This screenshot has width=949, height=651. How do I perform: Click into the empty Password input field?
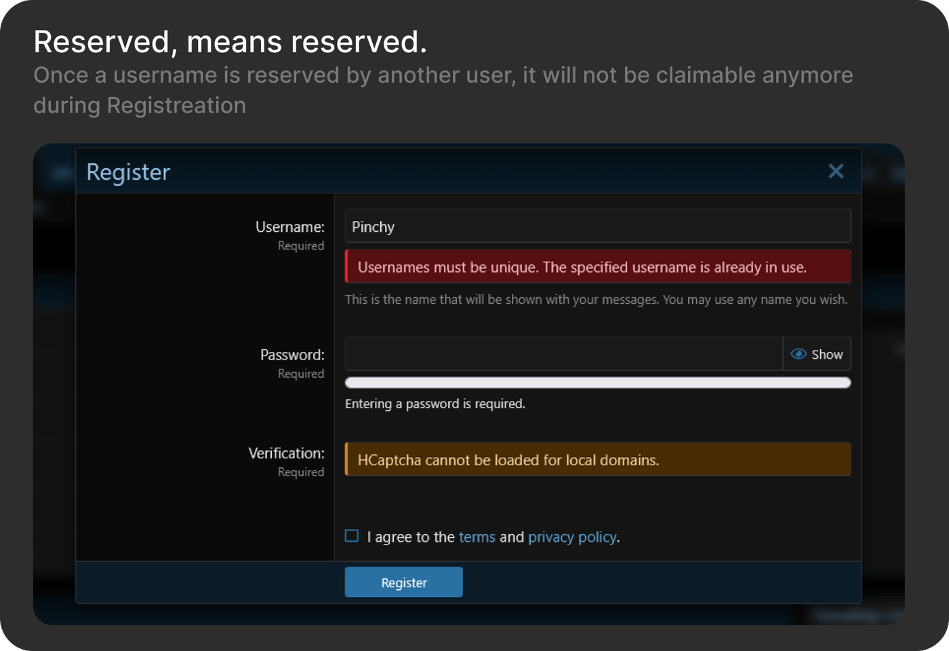[563, 354]
